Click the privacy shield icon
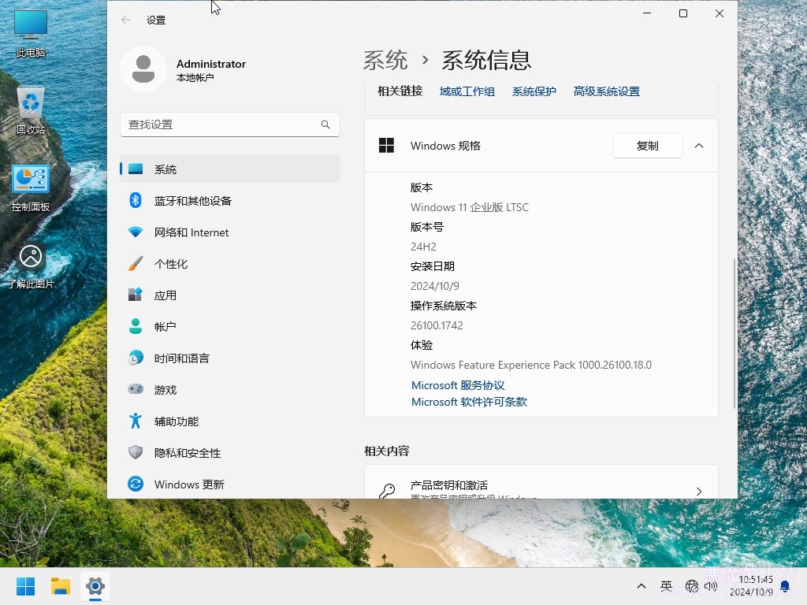Viewport: 807px width, 605px height. click(x=136, y=452)
